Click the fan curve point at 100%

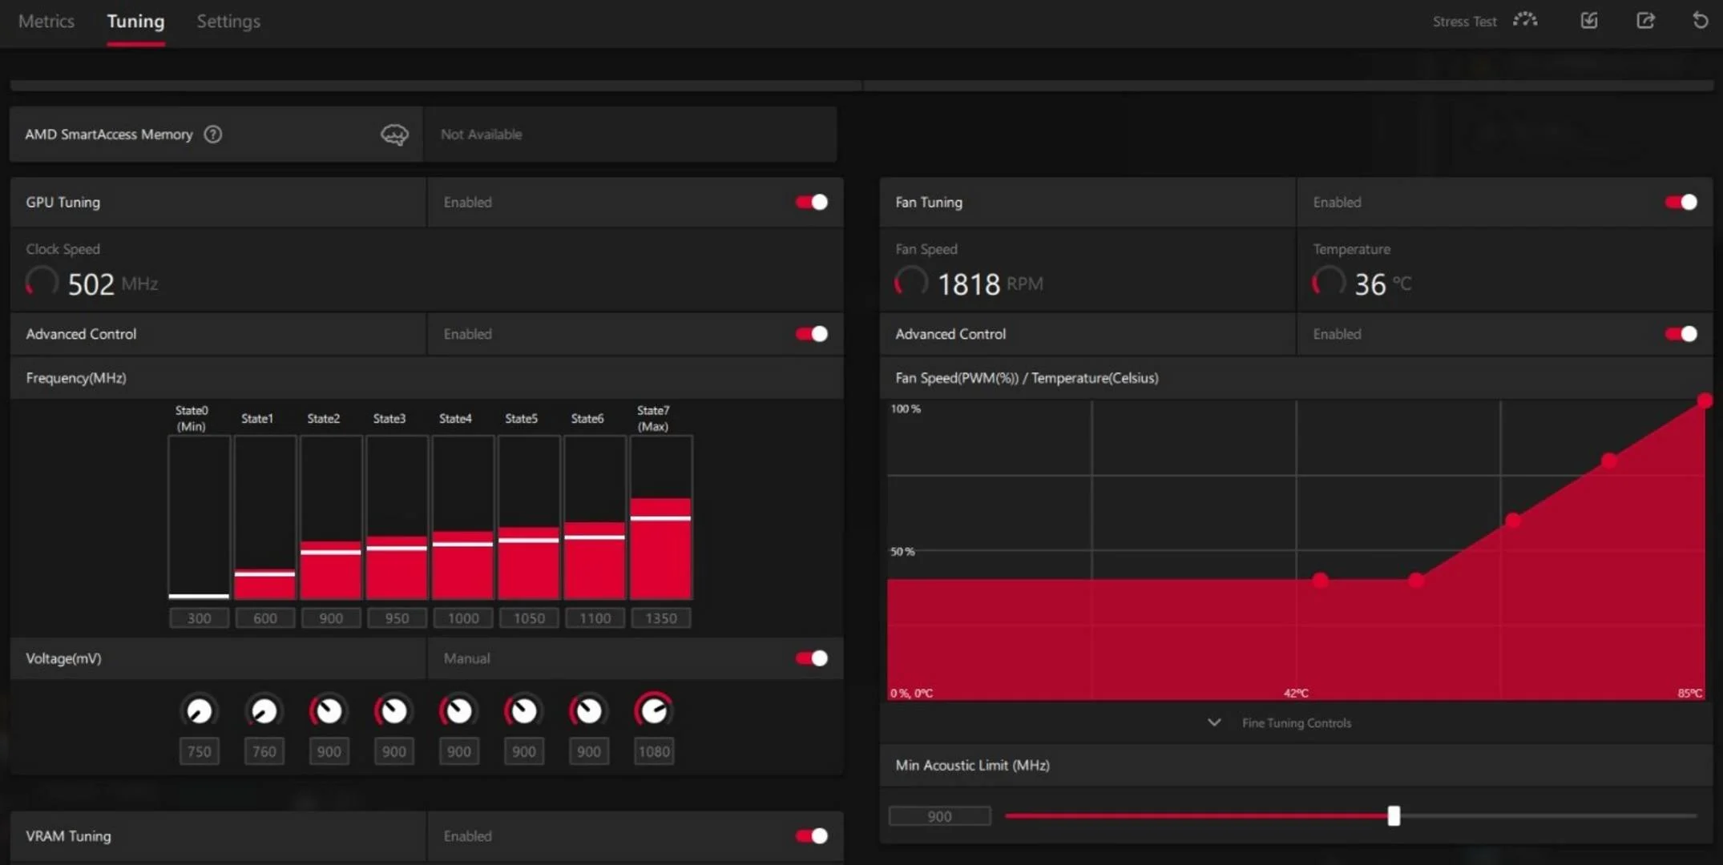(1705, 400)
